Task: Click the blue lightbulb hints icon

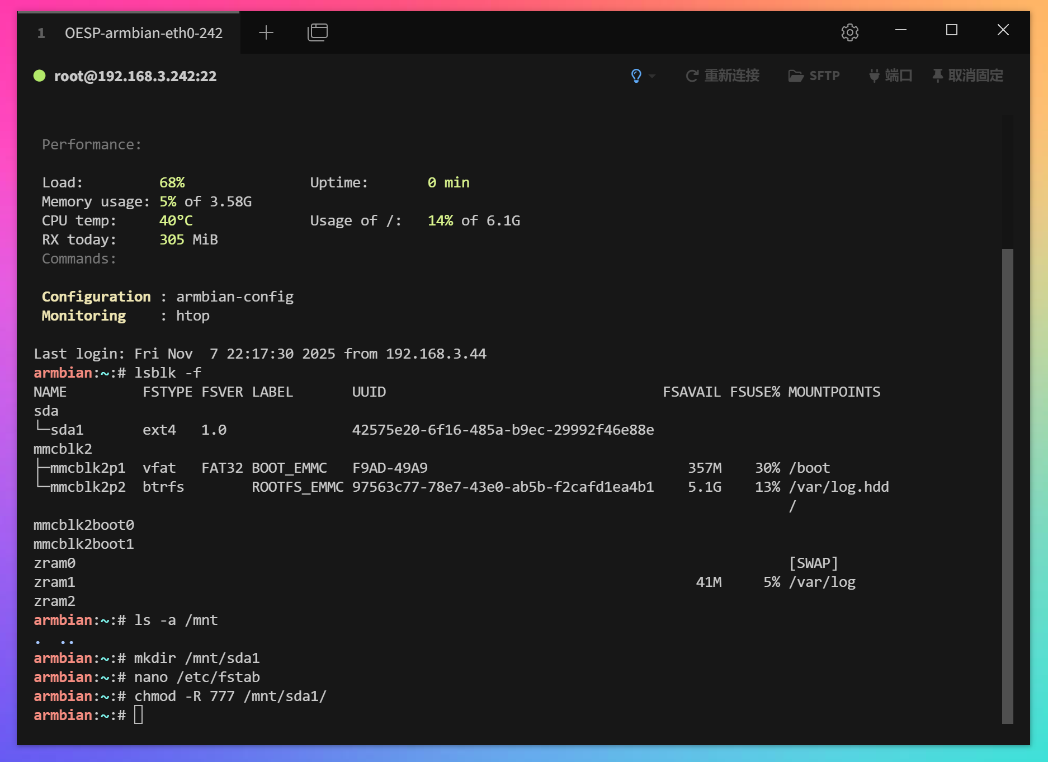Action: pyautogui.click(x=636, y=76)
